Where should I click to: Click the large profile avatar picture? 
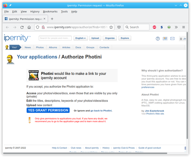click(10, 59)
